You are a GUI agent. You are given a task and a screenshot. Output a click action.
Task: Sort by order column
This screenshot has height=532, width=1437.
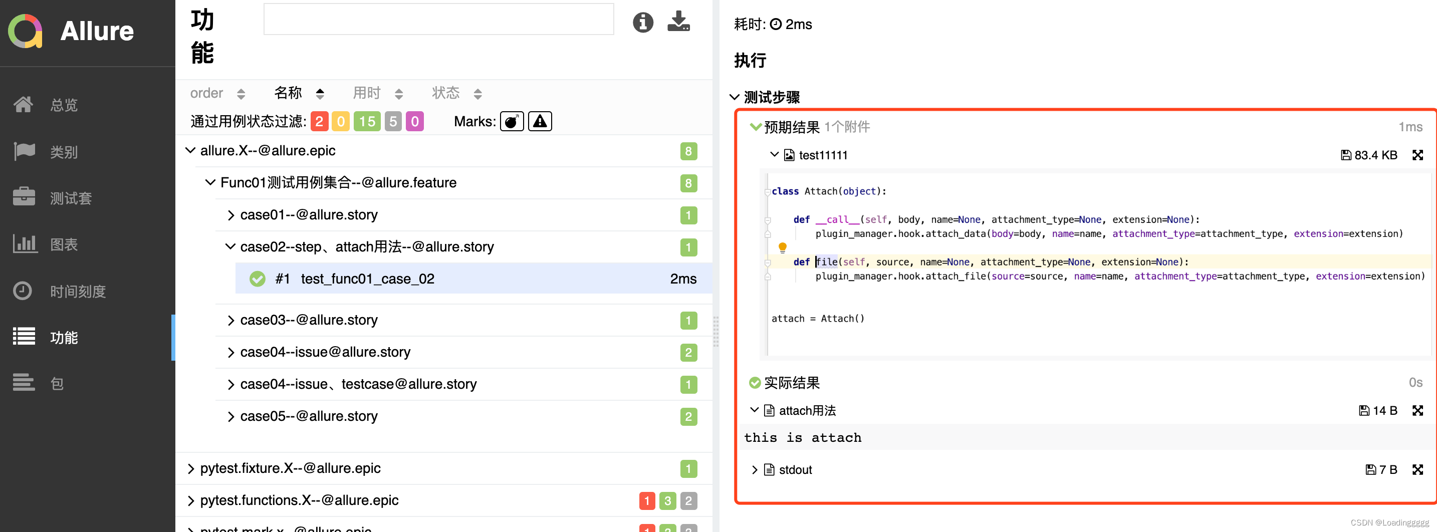coord(217,93)
